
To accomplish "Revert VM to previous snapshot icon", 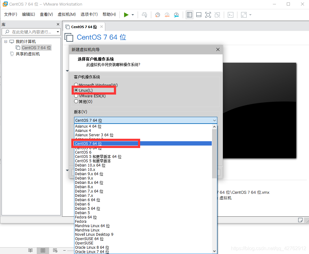I will 167,15.
